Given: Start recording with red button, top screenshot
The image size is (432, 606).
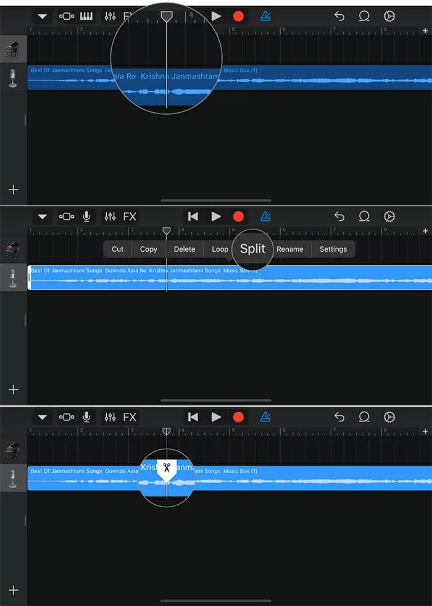Looking at the screenshot, I should 238,16.
